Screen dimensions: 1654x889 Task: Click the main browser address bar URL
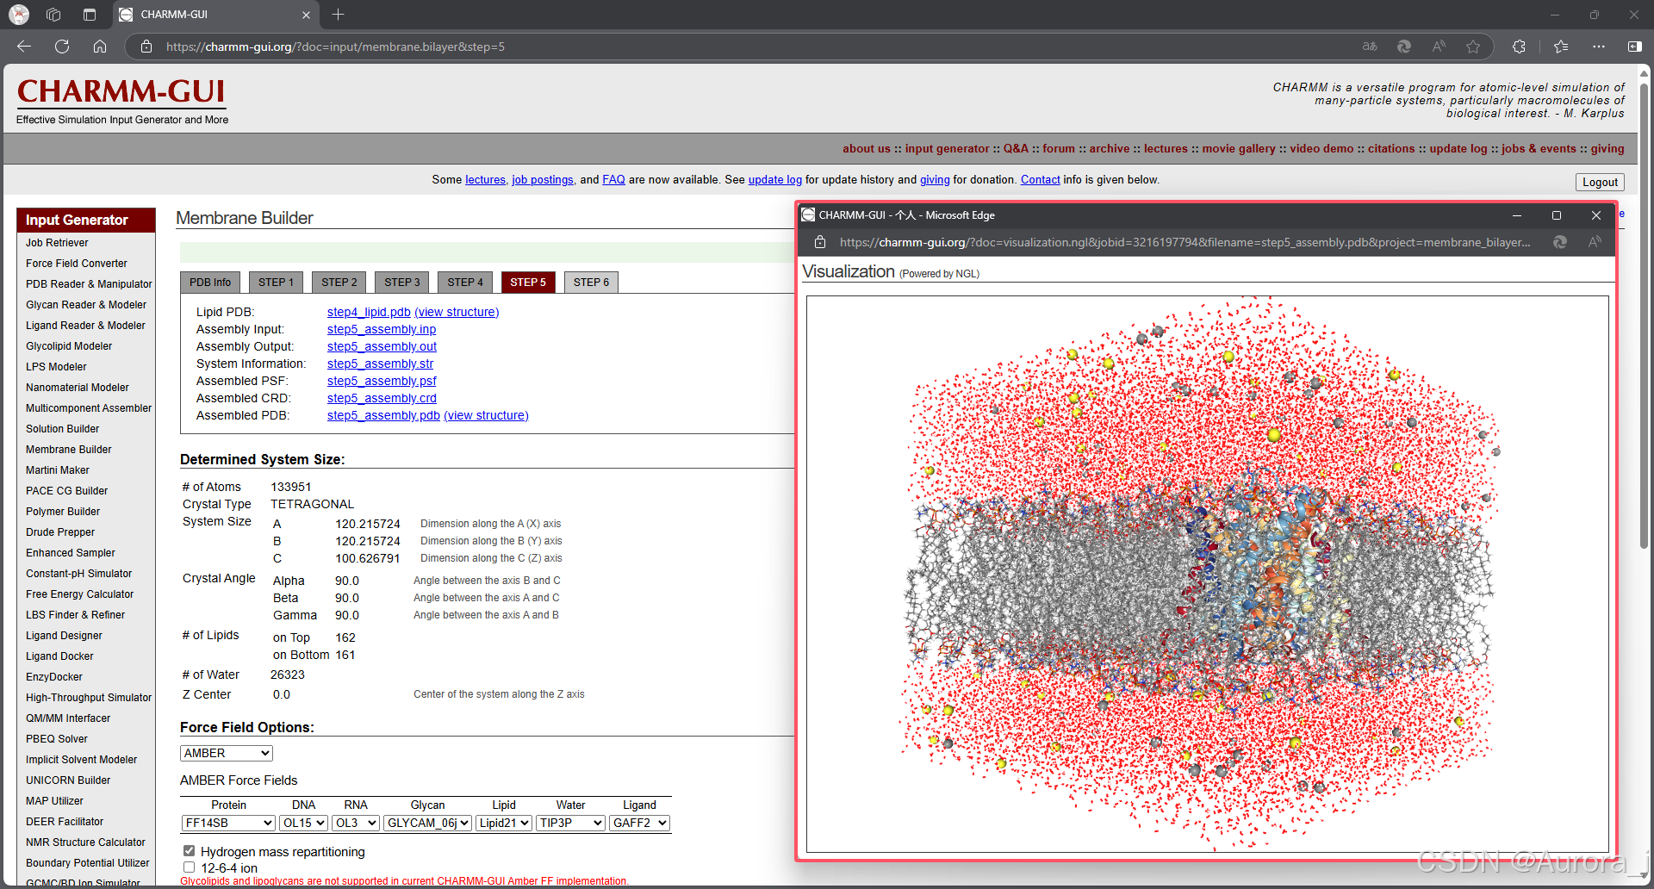tap(336, 47)
